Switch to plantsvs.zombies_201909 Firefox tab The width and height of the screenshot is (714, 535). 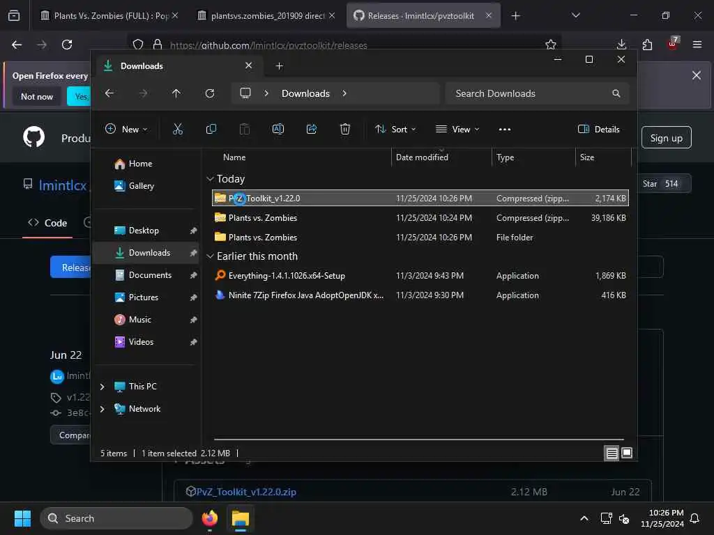coord(266,16)
